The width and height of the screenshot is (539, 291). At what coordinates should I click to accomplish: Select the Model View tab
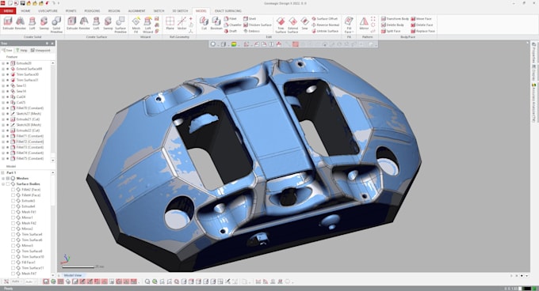point(73,275)
